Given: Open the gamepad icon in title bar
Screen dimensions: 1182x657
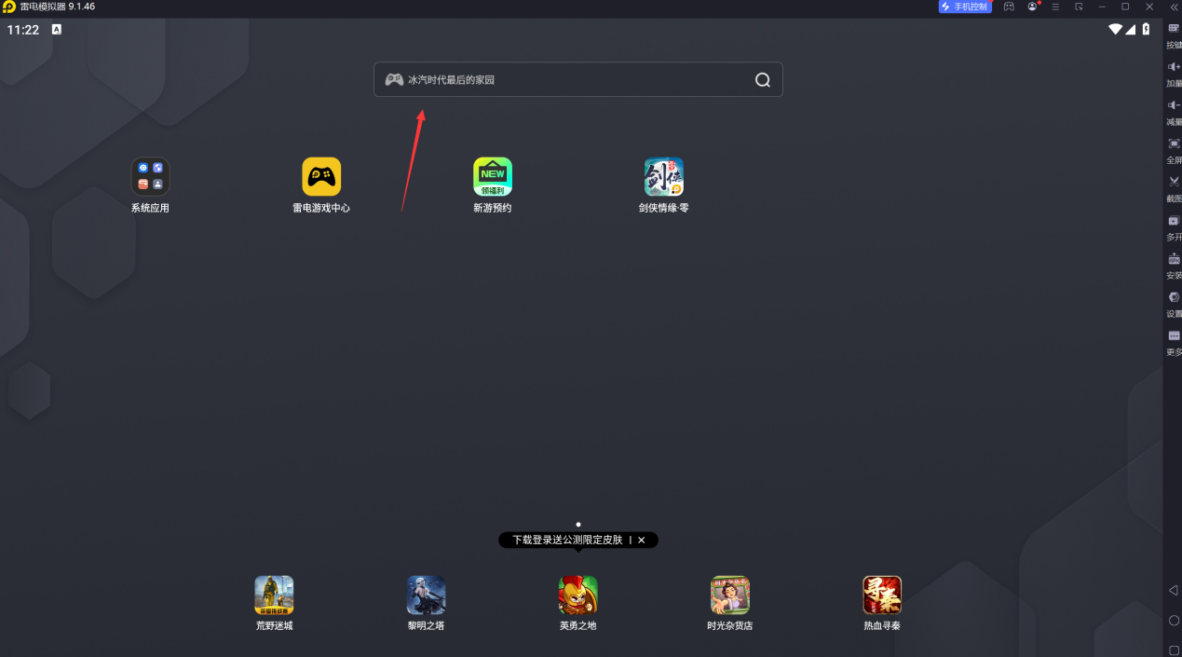Looking at the screenshot, I should (1009, 7).
